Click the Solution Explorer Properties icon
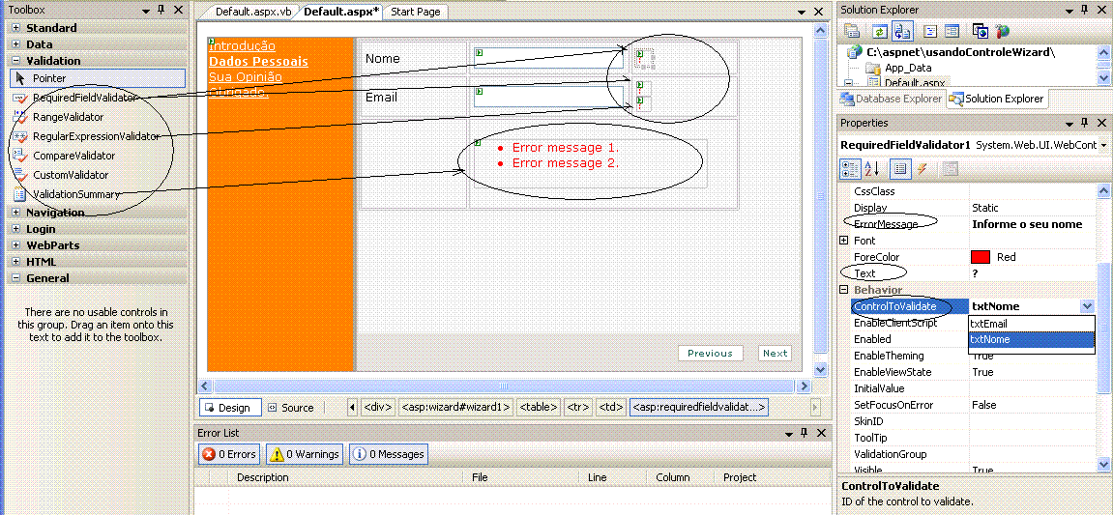Screen dimensions: 1113x515 click(x=852, y=31)
